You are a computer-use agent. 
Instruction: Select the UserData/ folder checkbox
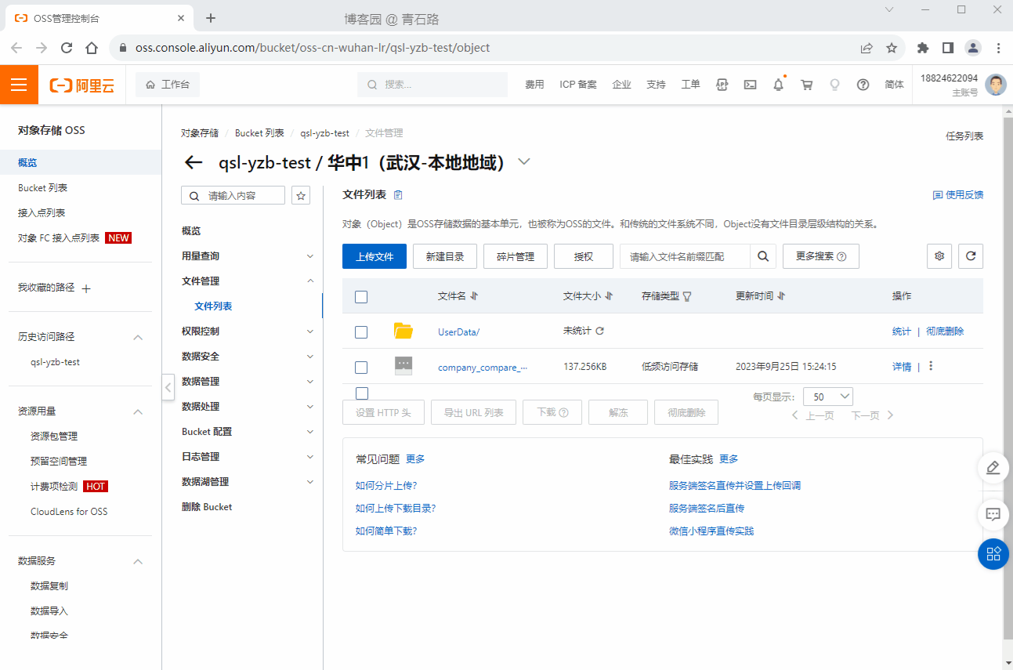pyautogui.click(x=361, y=331)
